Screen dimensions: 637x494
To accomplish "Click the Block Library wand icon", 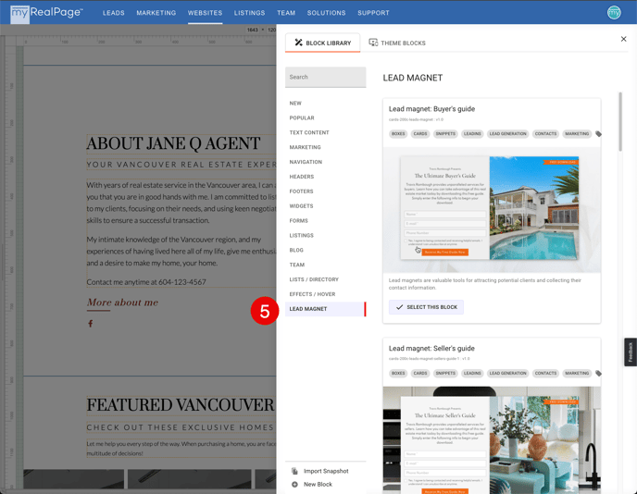I will click(298, 43).
